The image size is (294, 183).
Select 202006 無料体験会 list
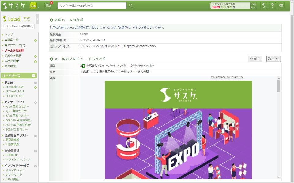pyautogui.click(x=18, y=120)
